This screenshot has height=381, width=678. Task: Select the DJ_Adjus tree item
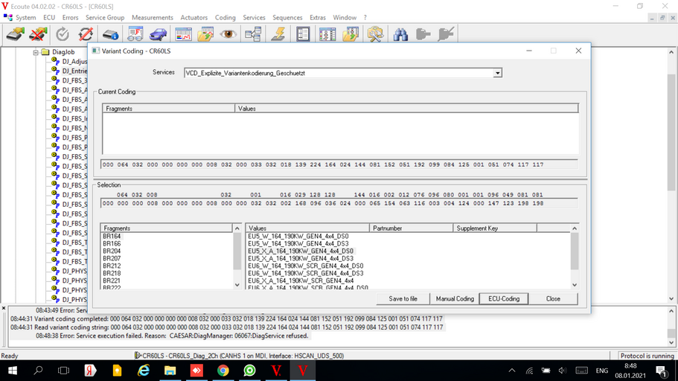[x=74, y=62]
